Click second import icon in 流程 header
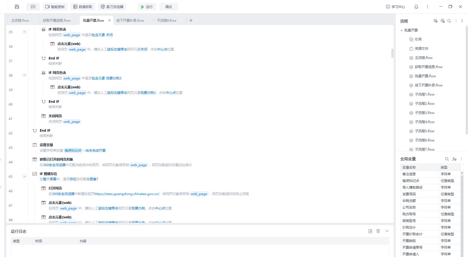The image size is (468, 257). coord(442,21)
